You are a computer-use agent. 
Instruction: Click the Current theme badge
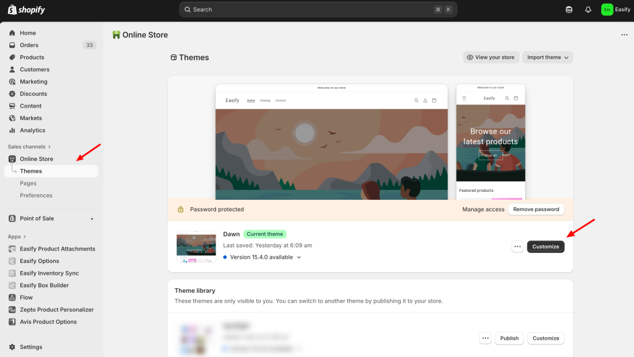click(265, 234)
